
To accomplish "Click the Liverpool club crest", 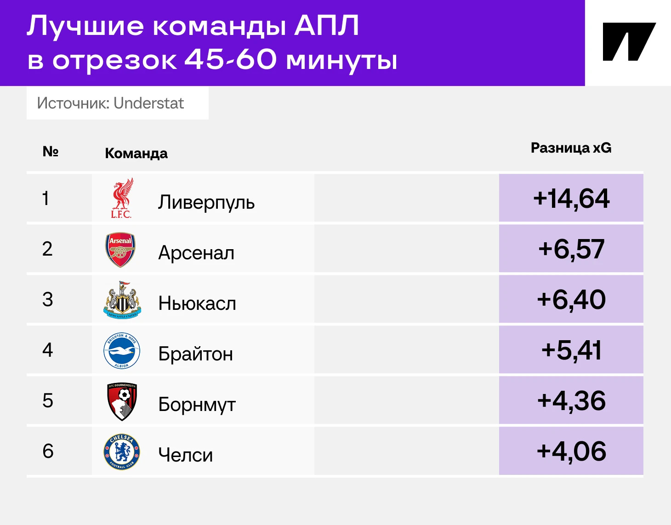I will point(122,198).
